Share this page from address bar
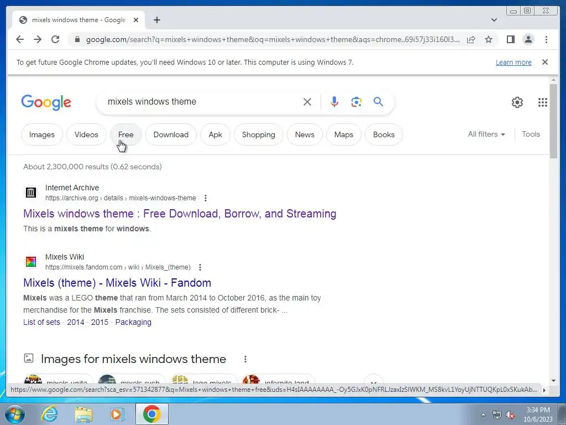This screenshot has width=566, height=425. pyautogui.click(x=471, y=39)
